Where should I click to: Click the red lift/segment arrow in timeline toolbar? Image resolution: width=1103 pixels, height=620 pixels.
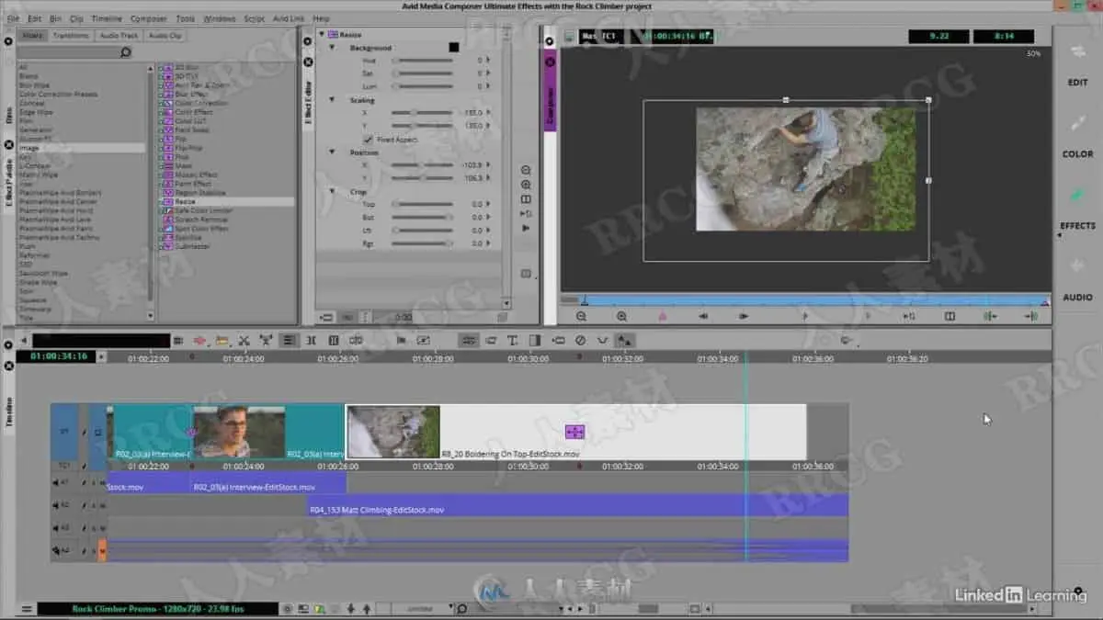click(199, 341)
